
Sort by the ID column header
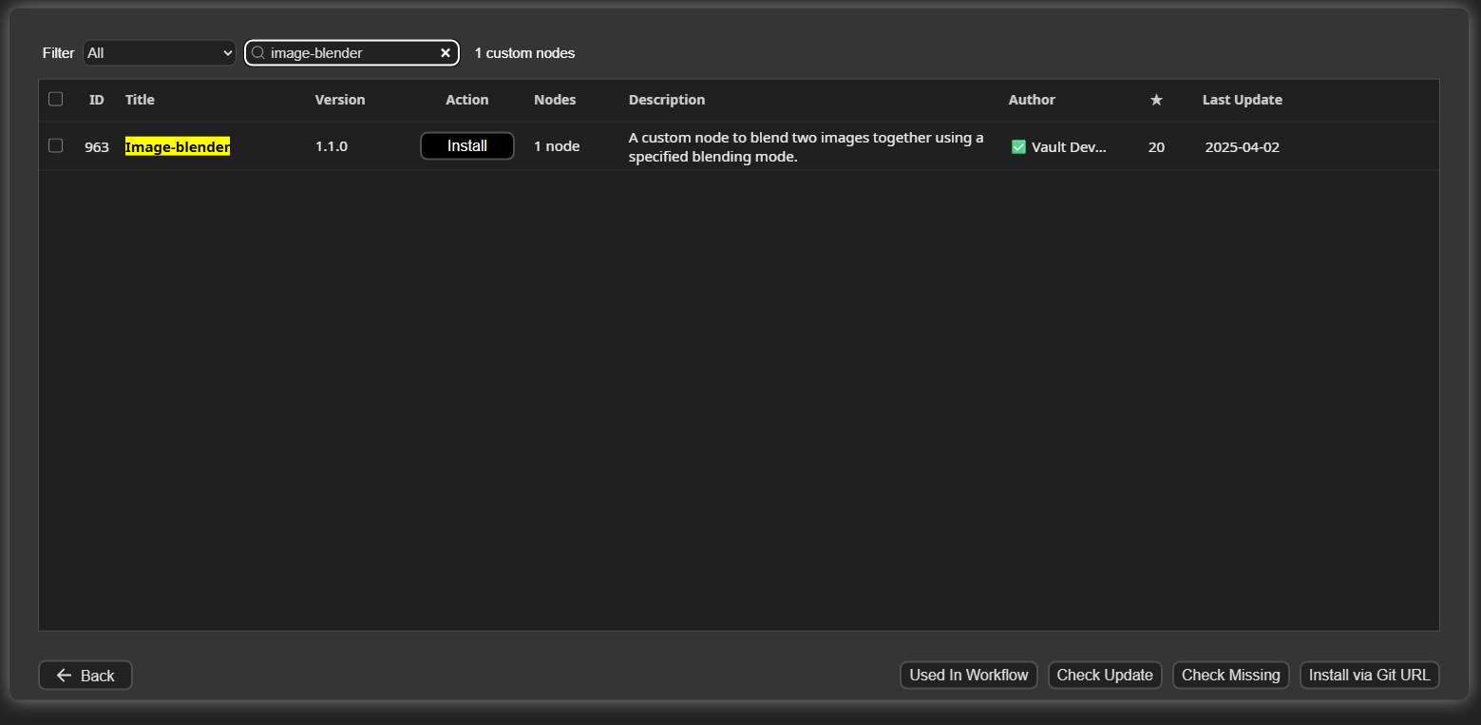(97, 100)
